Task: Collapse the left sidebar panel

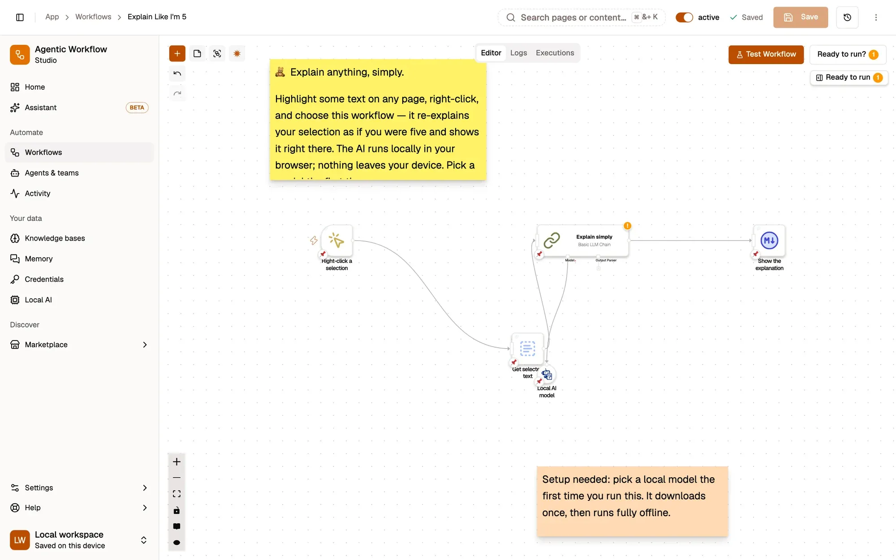Action: coord(20,17)
